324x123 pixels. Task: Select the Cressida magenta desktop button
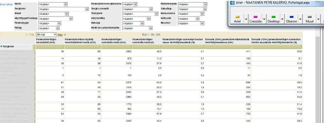(x=255, y=19)
